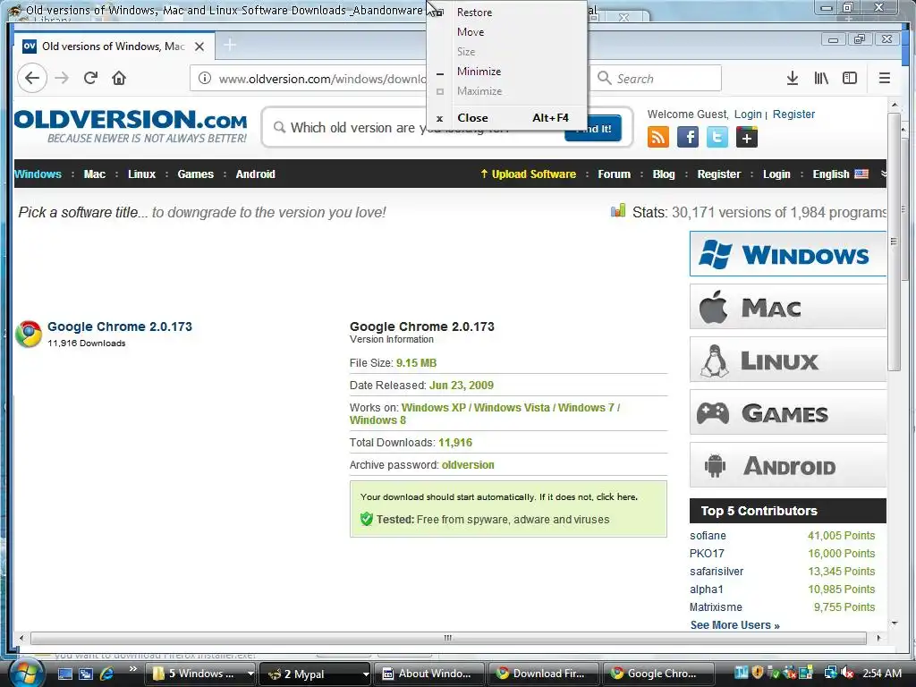Click the Windows category banner button
The height and width of the screenshot is (687, 916).
787,254
